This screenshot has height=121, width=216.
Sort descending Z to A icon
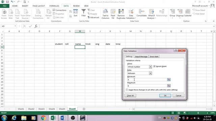(71, 16)
